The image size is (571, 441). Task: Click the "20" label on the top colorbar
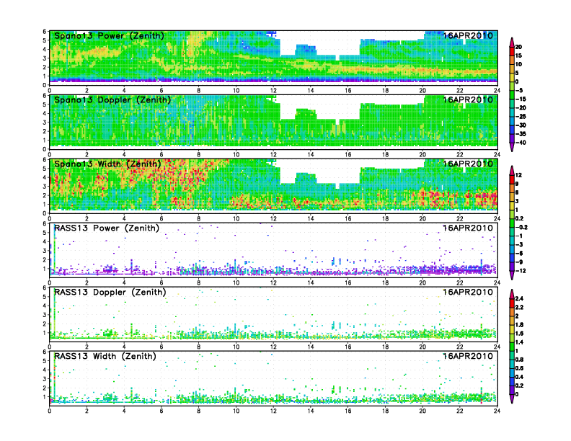[518, 47]
